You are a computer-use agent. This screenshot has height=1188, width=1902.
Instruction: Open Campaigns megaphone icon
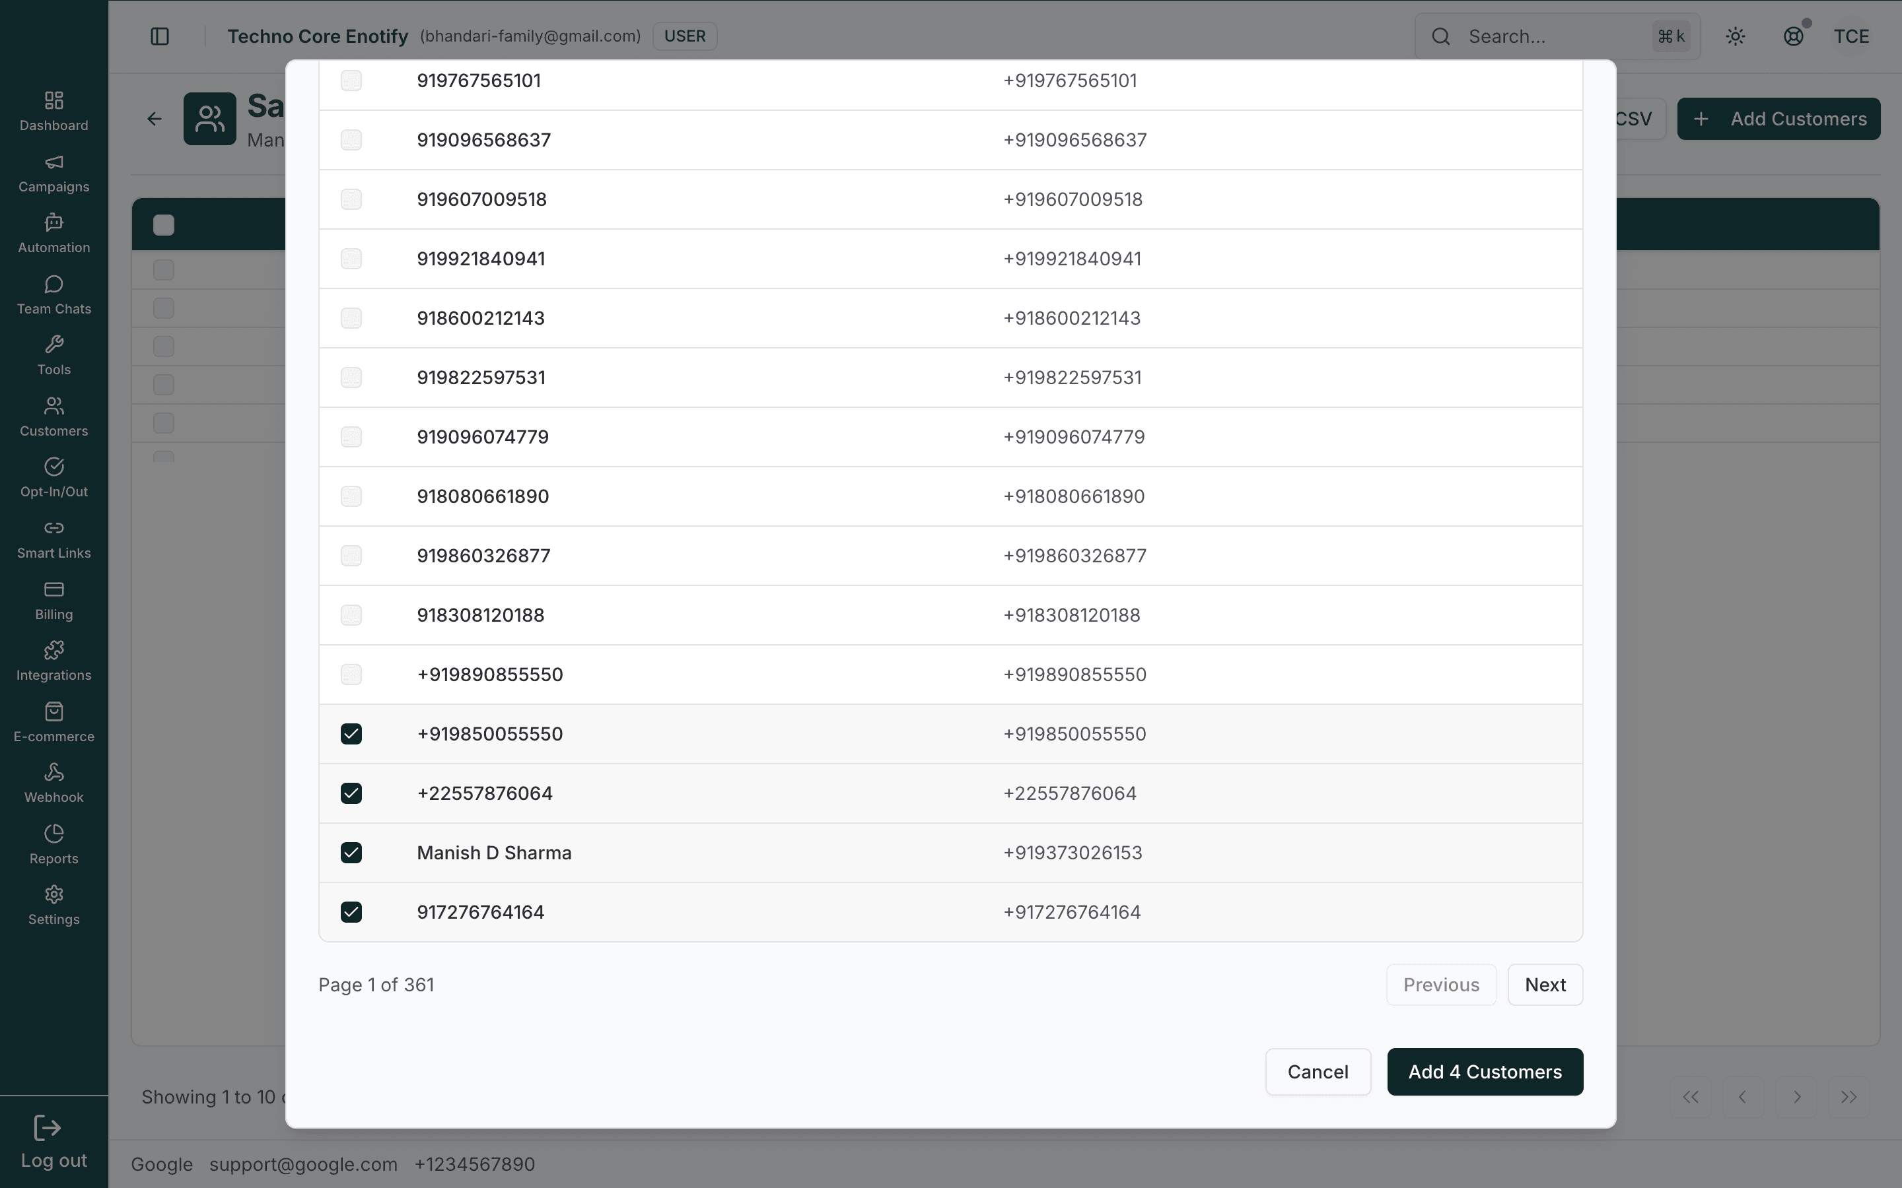coord(53,162)
